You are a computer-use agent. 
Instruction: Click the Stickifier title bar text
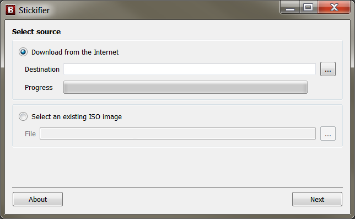point(34,10)
